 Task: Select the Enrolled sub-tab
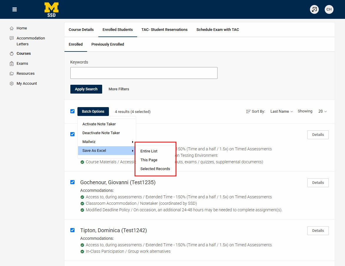pyautogui.click(x=76, y=44)
